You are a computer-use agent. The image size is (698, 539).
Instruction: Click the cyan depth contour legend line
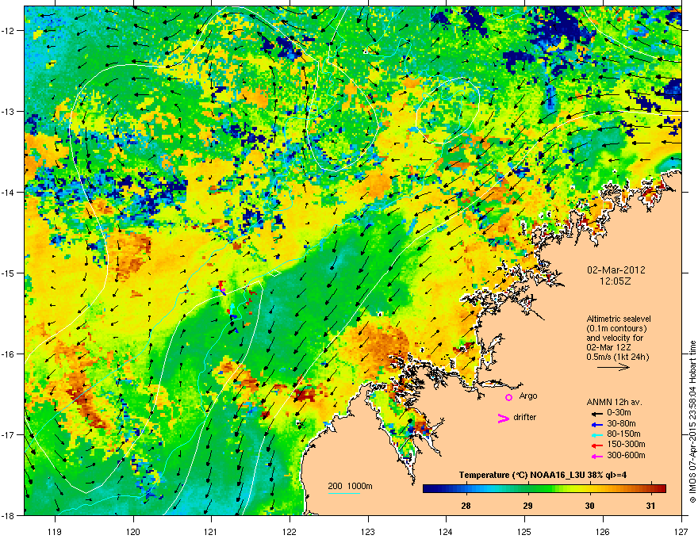(344, 493)
